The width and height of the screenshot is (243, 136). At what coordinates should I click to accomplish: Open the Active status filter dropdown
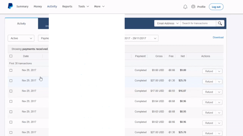[x=21, y=38]
